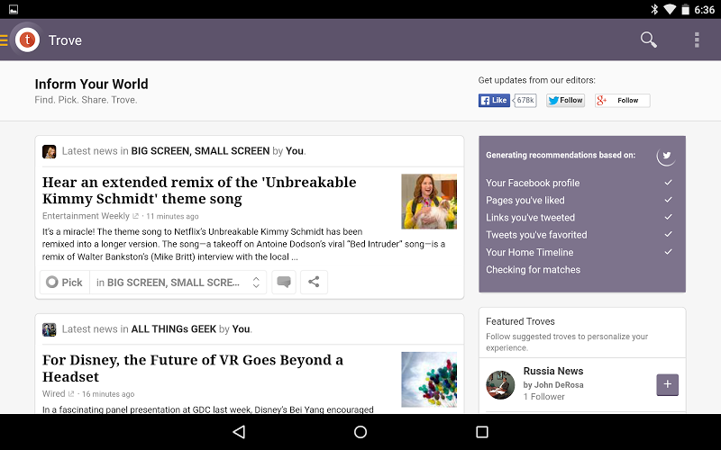Tap the Wi-Fi status icon
This screenshot has height=450, width=721.
(670, 9)
